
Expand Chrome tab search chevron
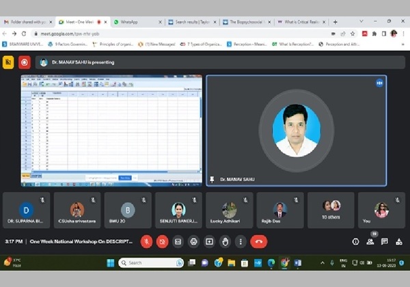pos(361,21)
